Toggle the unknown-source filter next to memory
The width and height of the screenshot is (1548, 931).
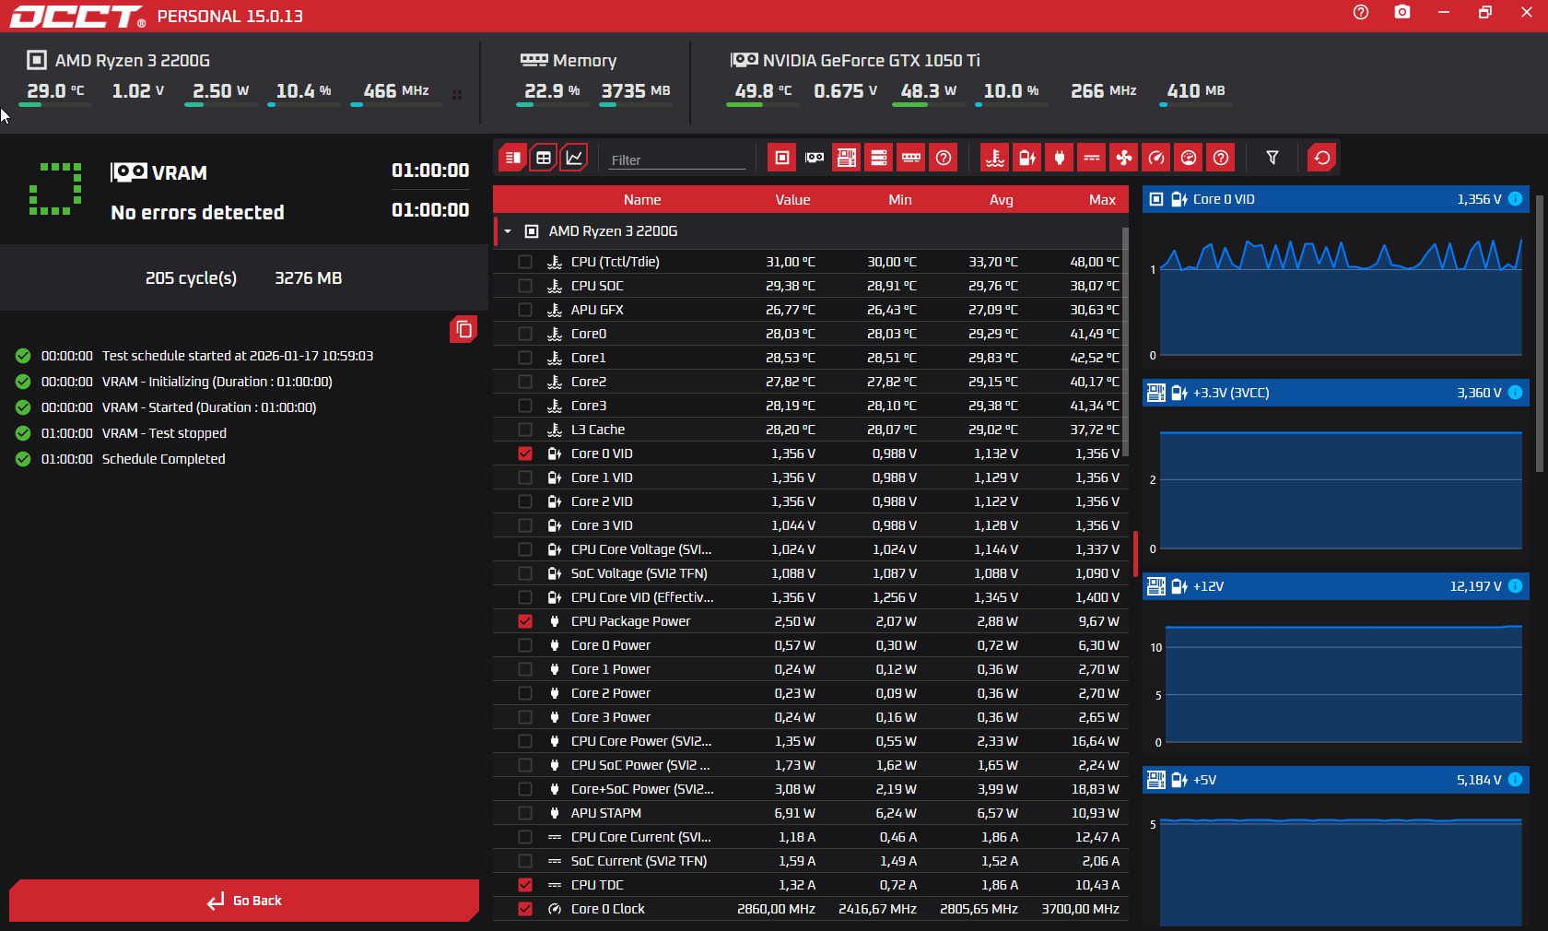pyautogui.click(x=944, y=158)
